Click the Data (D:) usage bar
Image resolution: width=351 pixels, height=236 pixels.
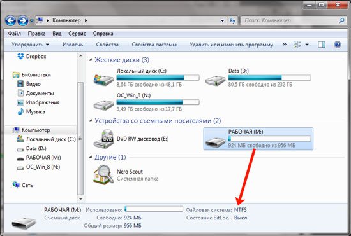[x=269, y=78]
